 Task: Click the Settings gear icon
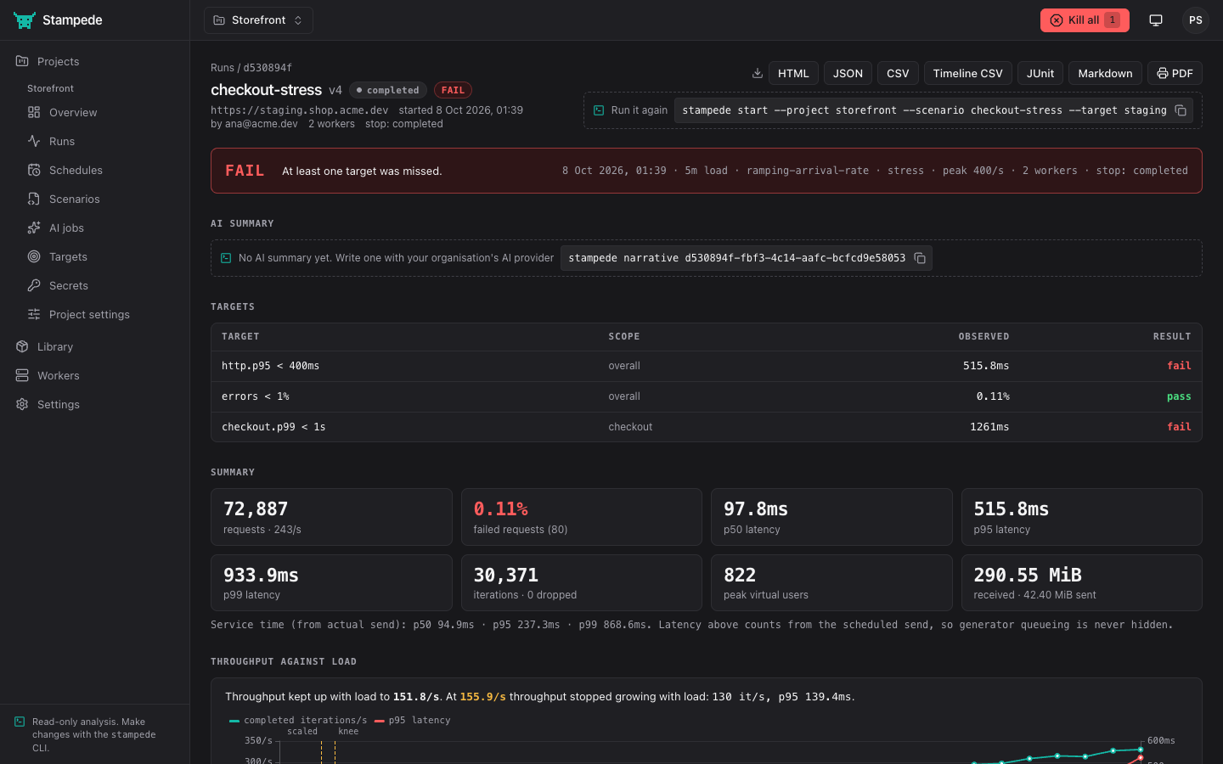[22, 404]
